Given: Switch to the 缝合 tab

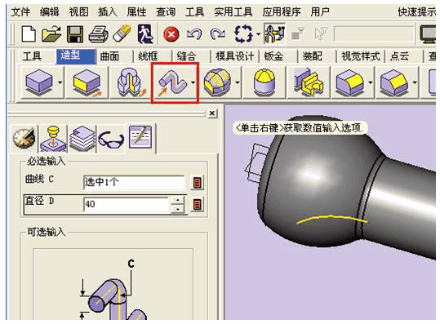Looking at the screenshot, I should click(186, 56).
